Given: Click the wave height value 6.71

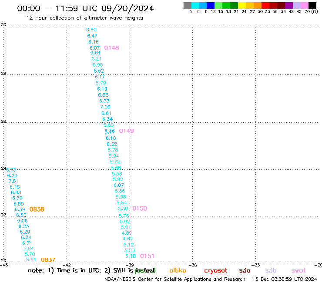Looking at the screenshot, I should point(27,243).
